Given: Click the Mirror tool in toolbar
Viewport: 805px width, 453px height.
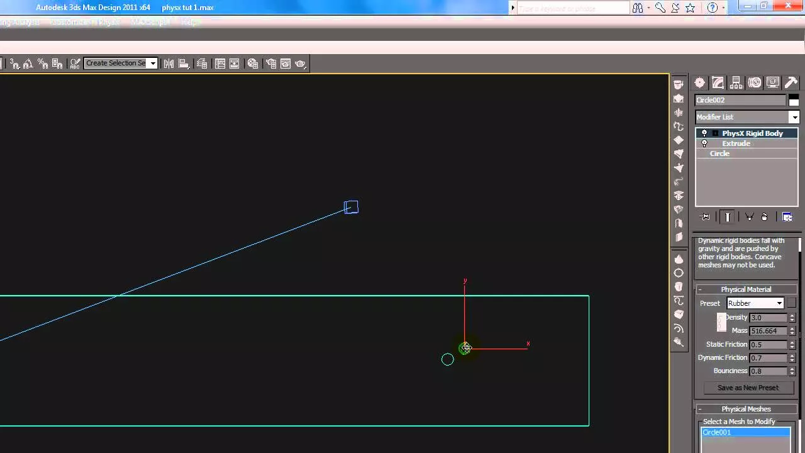Looking at the screenshot, I should (x=169, y=64).
